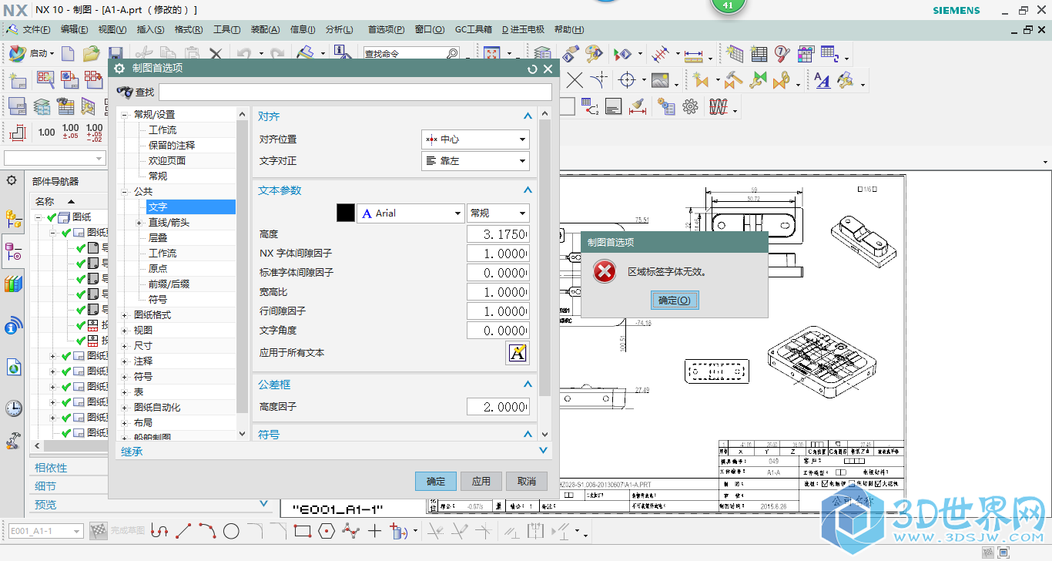Click the fit view icon in the top toolbar

click(x=491, y=54)
